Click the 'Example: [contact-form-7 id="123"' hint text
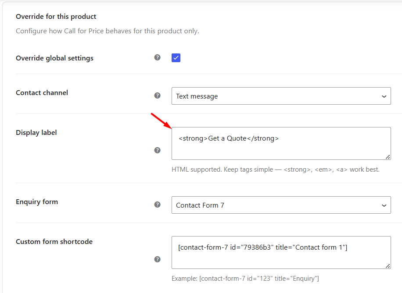The image size is (402, 293). pyautogui.click(x=245, y=279)
